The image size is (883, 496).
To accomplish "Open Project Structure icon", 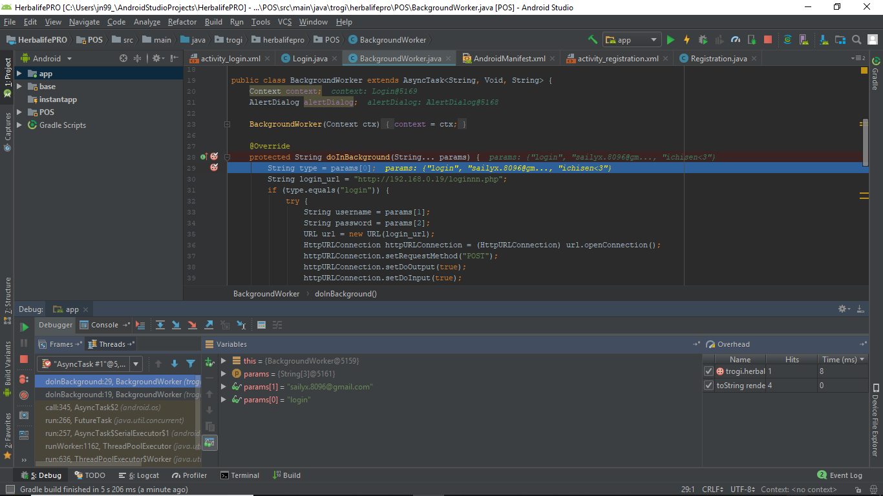I will click(x=839, y=39).
